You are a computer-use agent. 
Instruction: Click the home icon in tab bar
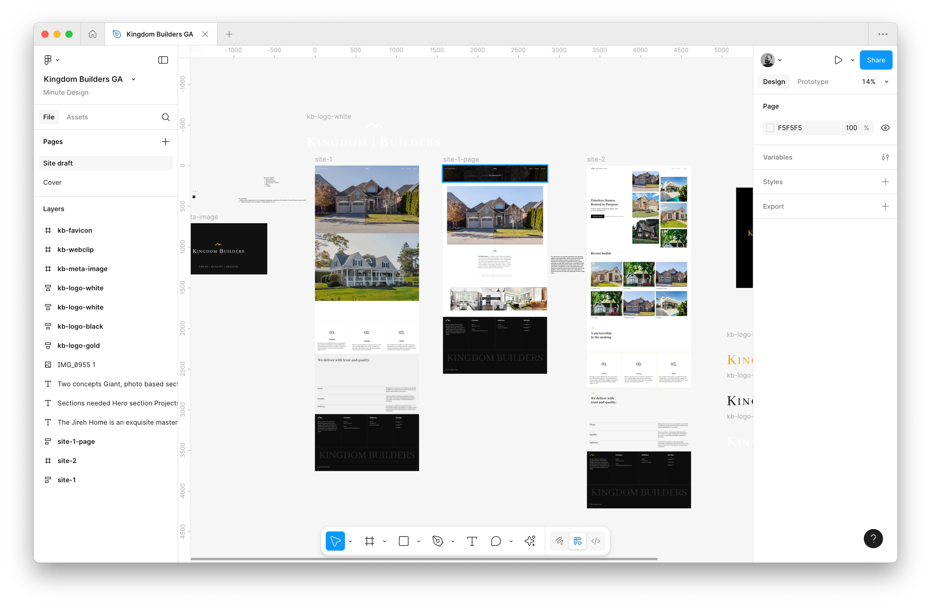pos(93,34)
